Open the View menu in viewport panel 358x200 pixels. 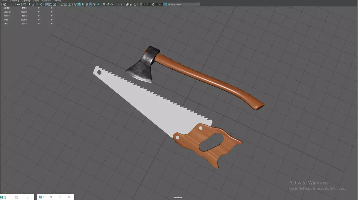point(5,1)
